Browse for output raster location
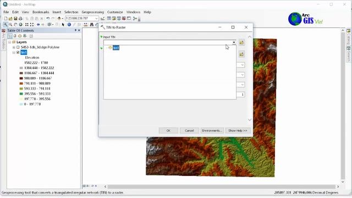 click(x=241, y=54)
